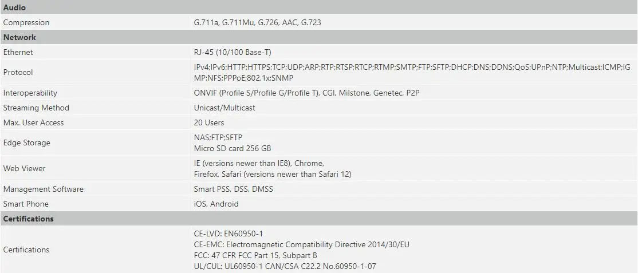Click the 20 Users value
638x273 pixels.
click(x=209, y=122)
